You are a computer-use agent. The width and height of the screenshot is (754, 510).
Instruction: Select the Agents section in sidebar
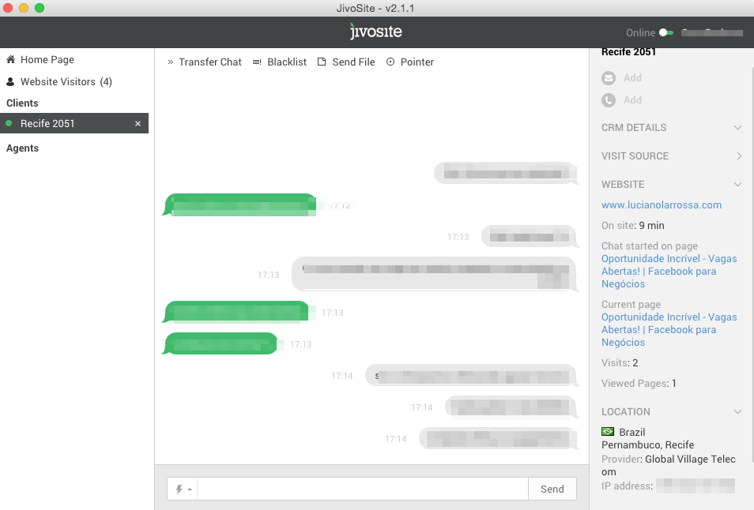coord(21,148)
